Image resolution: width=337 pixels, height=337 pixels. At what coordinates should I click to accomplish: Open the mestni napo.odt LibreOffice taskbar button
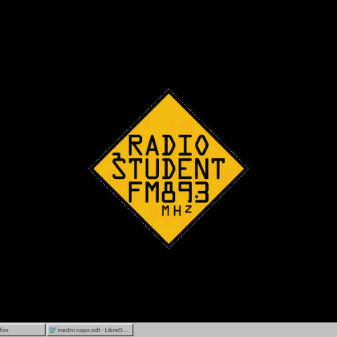pos(90,330)
